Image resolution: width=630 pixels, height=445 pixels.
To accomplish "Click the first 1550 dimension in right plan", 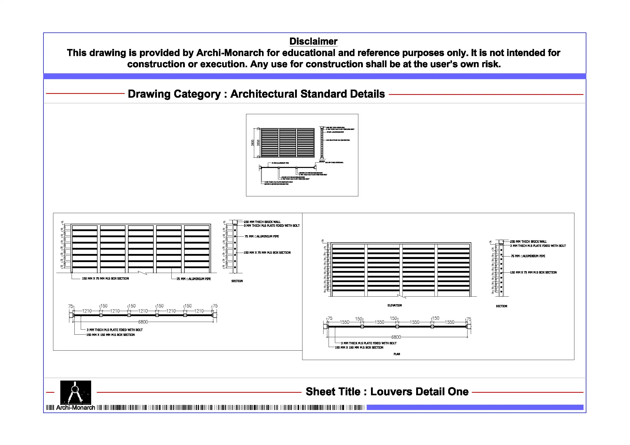I will [x=345, y=322].
